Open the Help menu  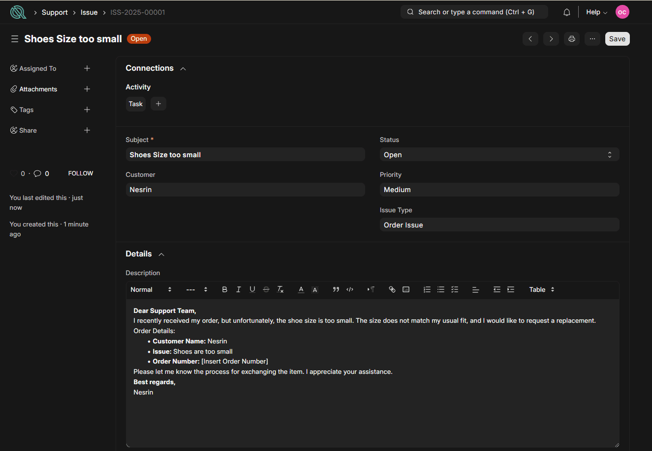596,12
